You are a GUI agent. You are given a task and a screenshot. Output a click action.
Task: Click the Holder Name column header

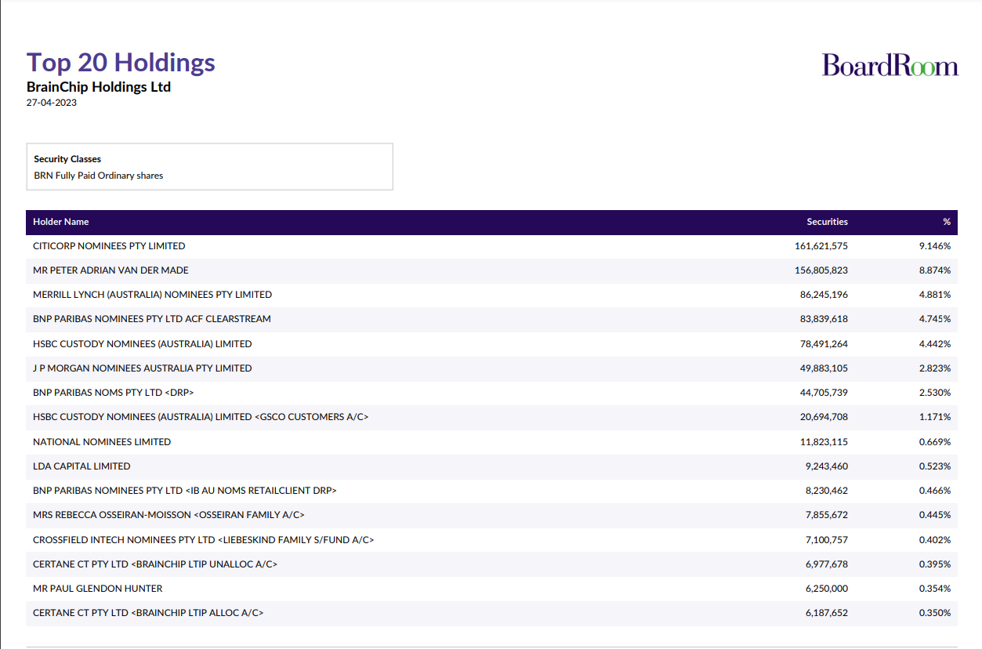(61, 222)
